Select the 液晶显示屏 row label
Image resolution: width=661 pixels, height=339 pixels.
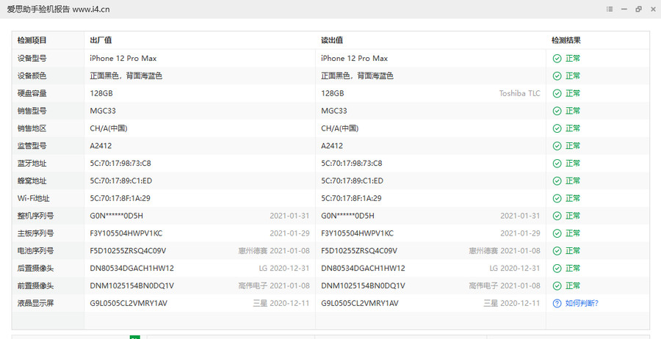[x=35, y=303]
